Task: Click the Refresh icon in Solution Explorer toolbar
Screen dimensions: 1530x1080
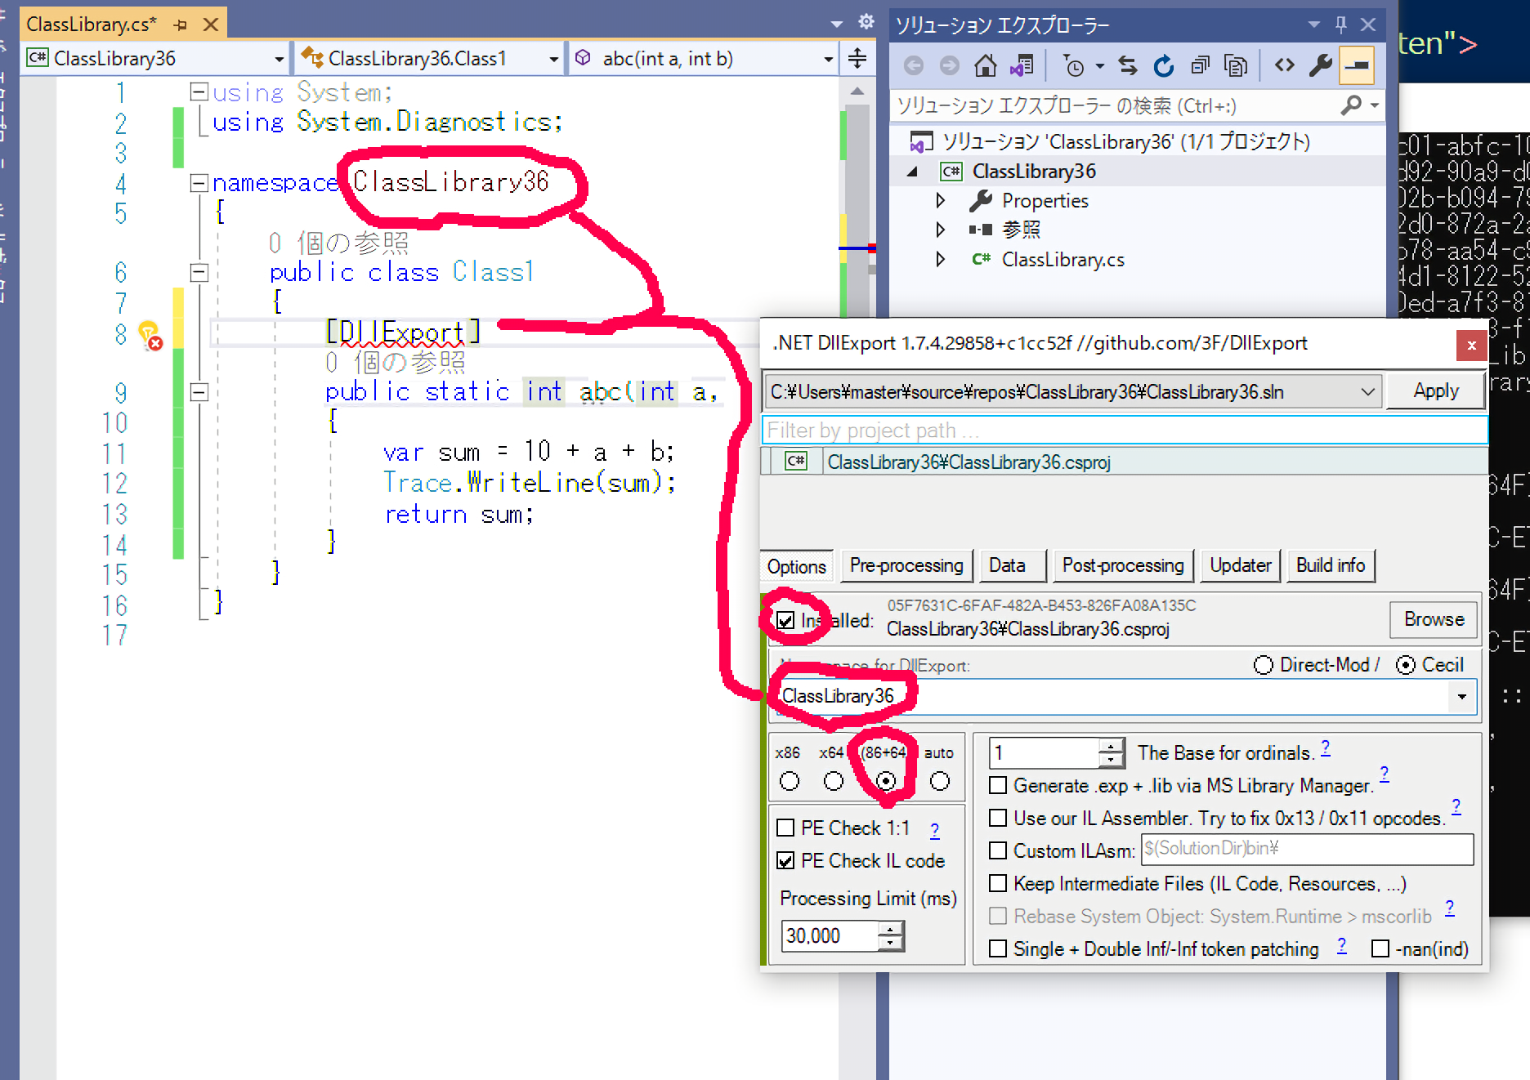Action: 1163,65
